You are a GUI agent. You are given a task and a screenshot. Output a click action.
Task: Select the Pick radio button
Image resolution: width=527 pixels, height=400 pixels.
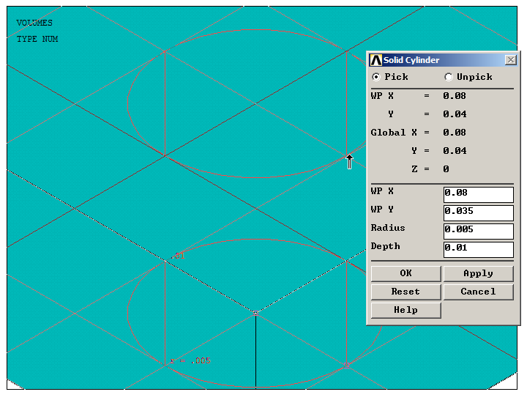coord(376,77)
